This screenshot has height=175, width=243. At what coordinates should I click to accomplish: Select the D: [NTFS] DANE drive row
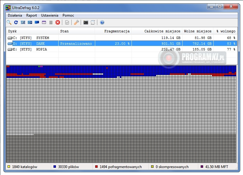(122, 44)
